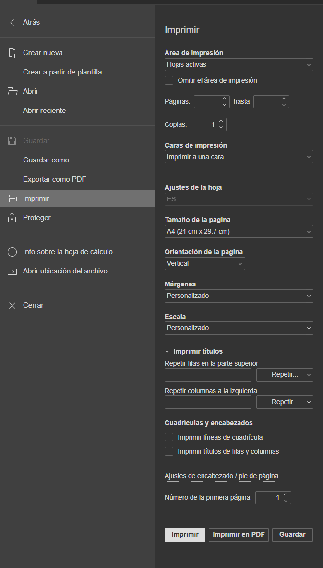This screenshot has width=323, height=568.
Task: Toggle Imprimir títulos de filas y columnas
Action: point(169,451)
